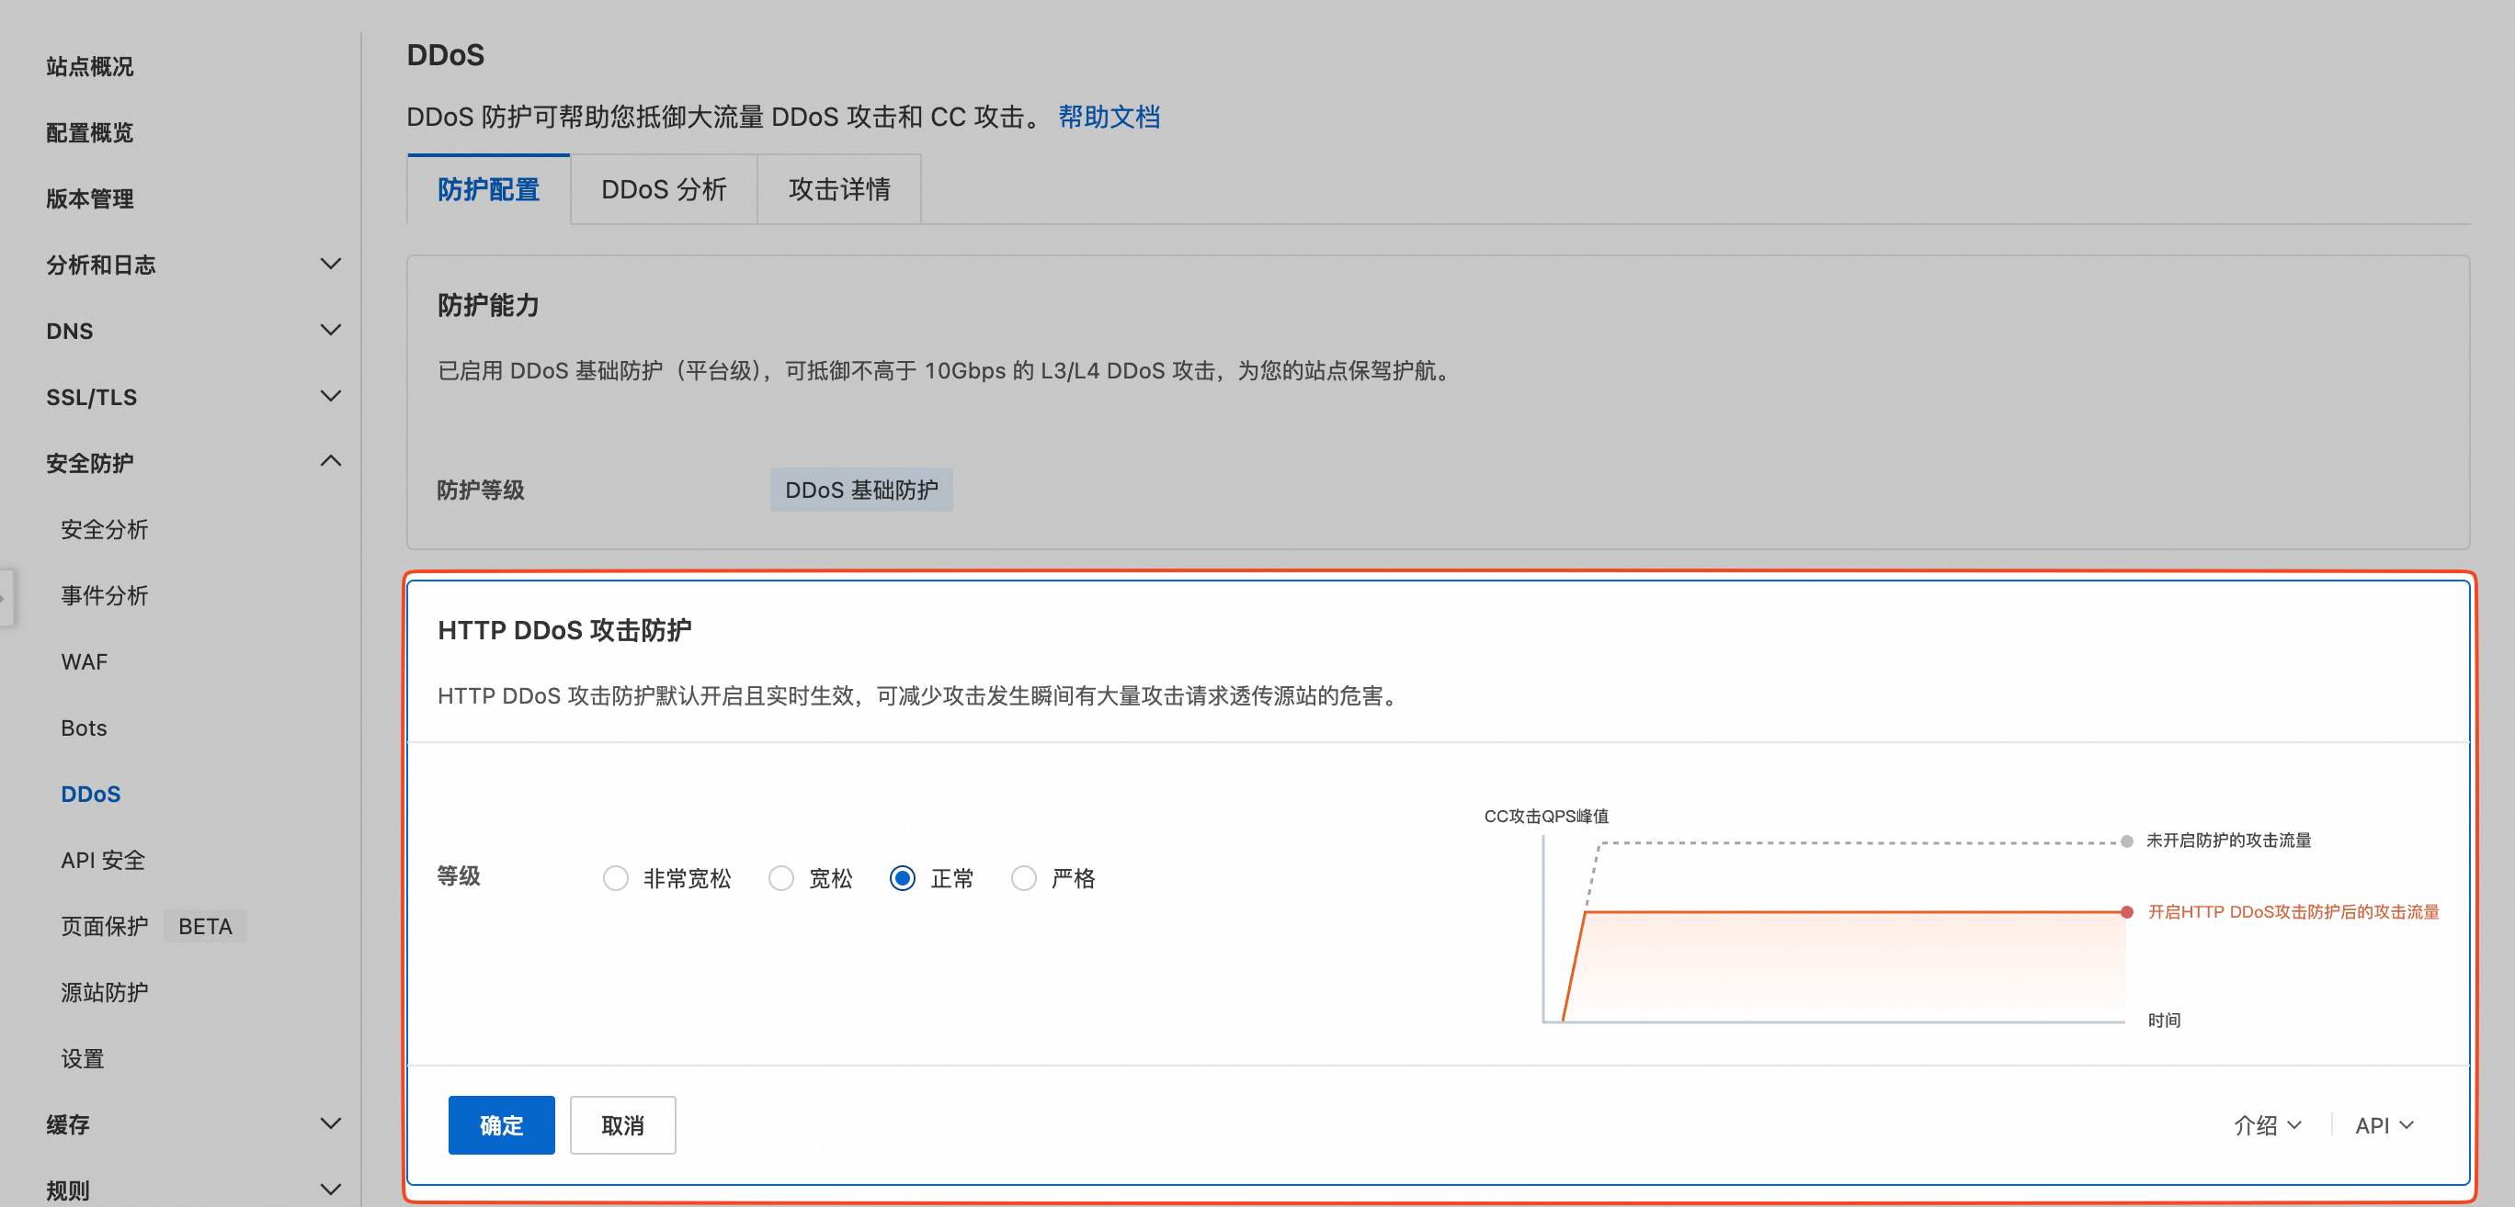2515x1207 pixels.
Task: Expand the 规则 section chevron
Action: [331, 1190]
